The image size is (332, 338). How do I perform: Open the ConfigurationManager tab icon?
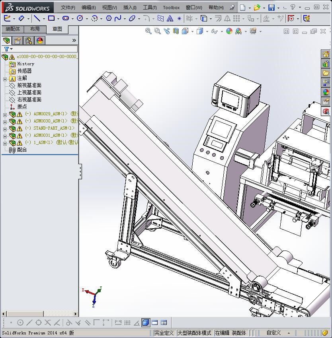click(x=29, y=41)
